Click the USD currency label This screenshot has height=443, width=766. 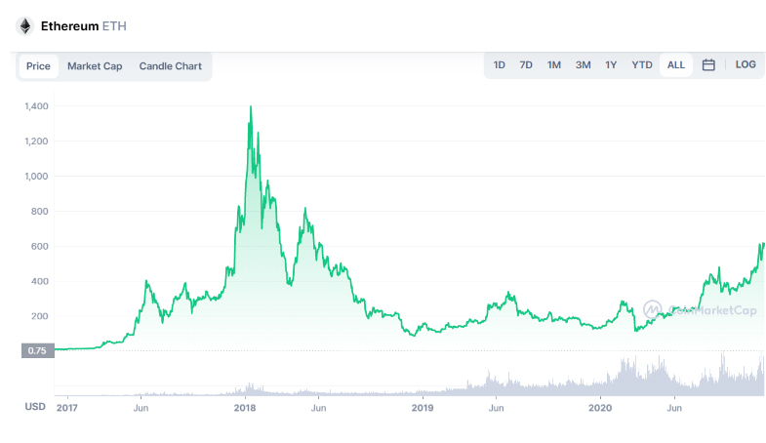[35, 407]
